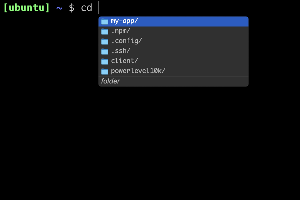Click the typed cd command text
Image resolution: width=300 pixels, height=200 pixels.
pyautogui.click(x=87, y=8)
